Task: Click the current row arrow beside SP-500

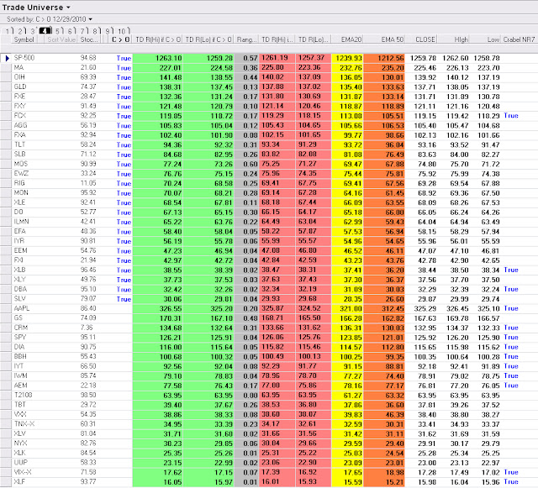Action: pyautogui.click(x=7, y=58)
